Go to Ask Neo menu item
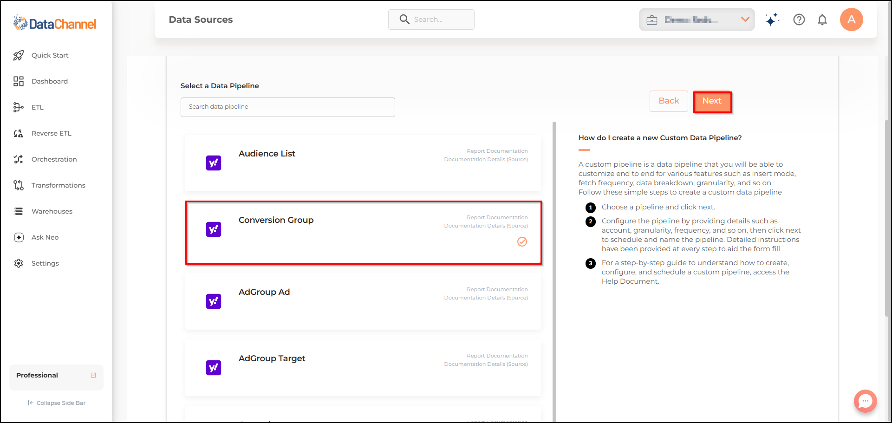 [x=45, y=237]
